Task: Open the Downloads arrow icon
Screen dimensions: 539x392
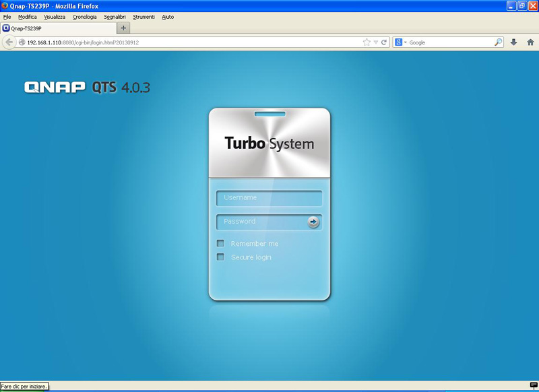Action: (x=513, y=42)
